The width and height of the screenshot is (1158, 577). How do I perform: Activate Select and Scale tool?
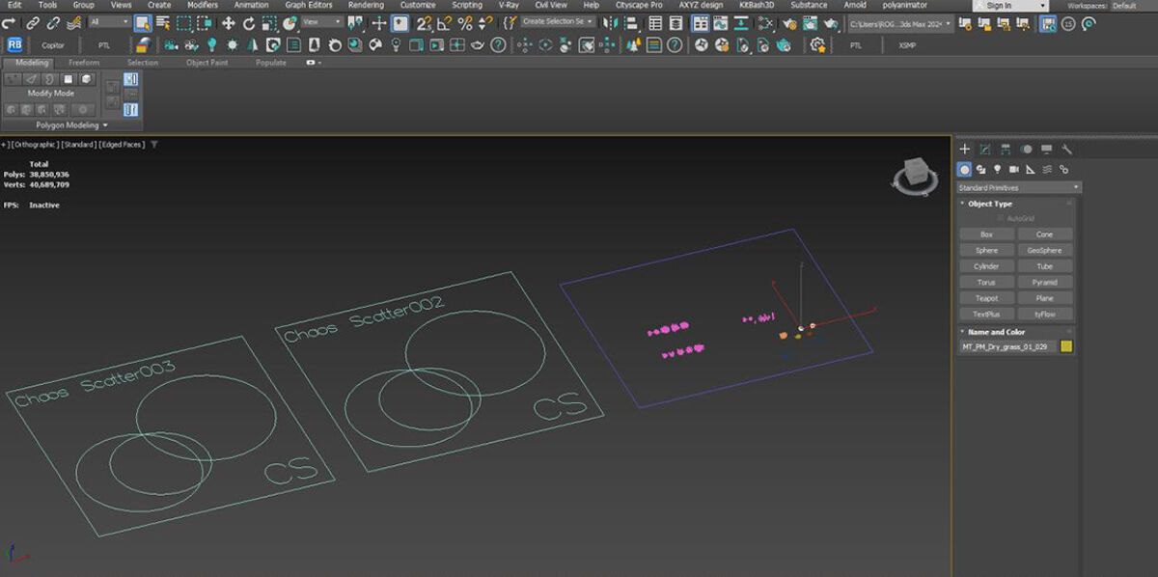[x=269, y=22]
